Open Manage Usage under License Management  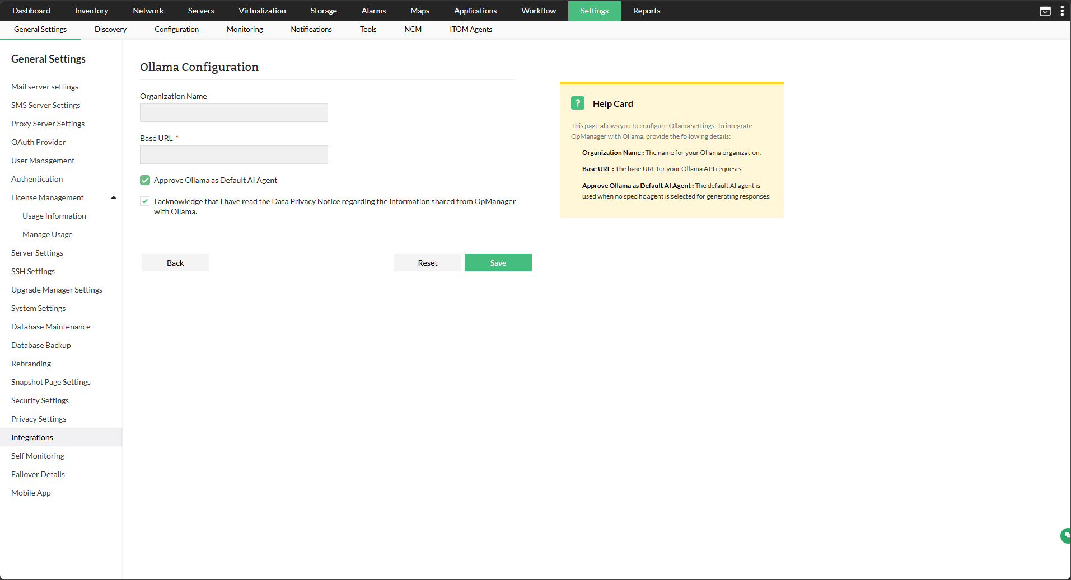(x=48, y=234)
